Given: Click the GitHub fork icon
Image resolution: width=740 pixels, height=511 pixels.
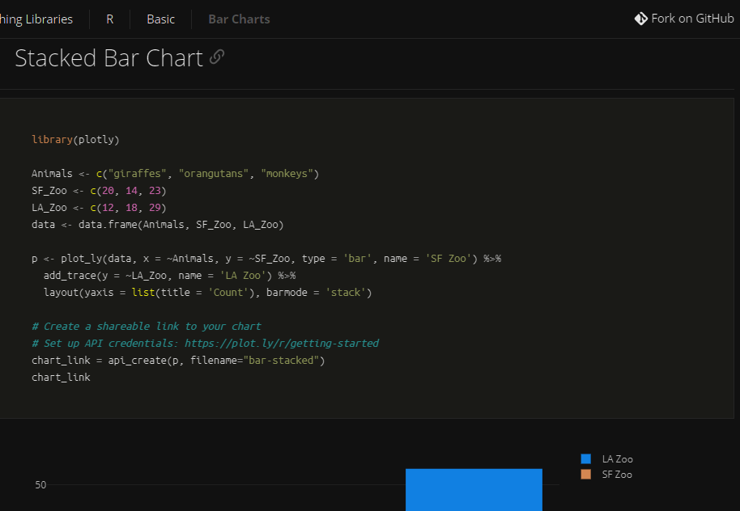Looking at the screenshot, I should pos(640,18).
